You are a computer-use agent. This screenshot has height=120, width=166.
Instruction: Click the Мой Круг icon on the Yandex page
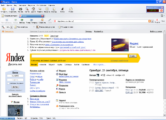[57, 74]
